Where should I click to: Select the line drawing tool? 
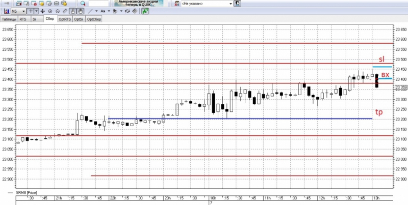tap(90, 11)
